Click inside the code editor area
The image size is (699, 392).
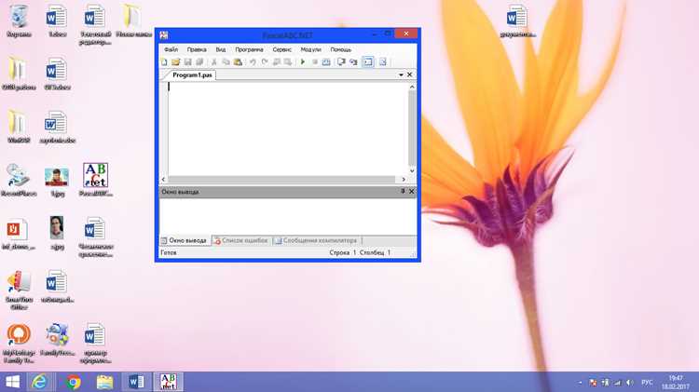pyautogui.click(x=288, y=128)
